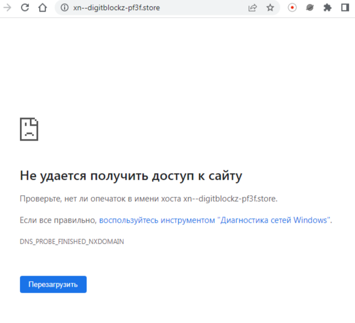View site information icon in address bar
Image resolution: width=355 pixels, height=323 pixels.
[x=64, y=8]
